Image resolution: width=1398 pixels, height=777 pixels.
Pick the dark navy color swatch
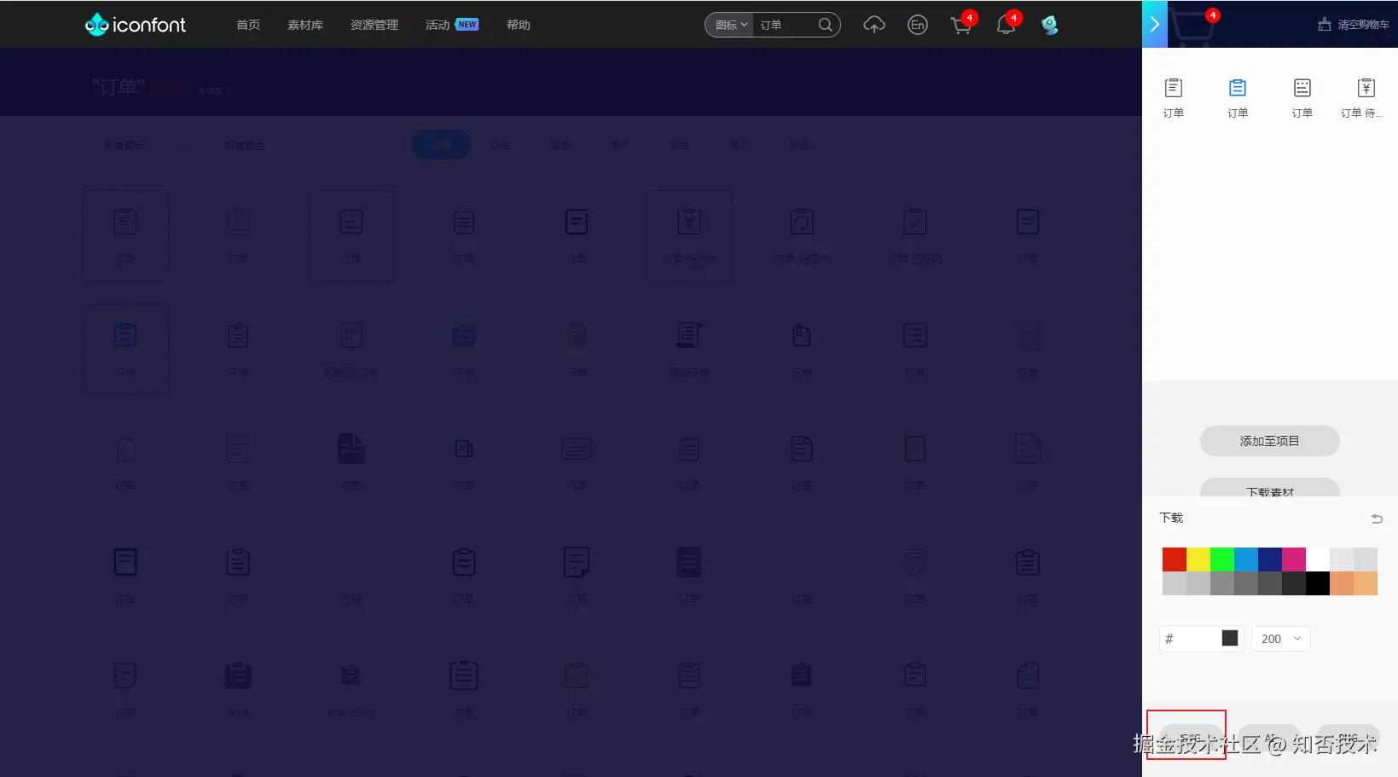coord(1270,560)
